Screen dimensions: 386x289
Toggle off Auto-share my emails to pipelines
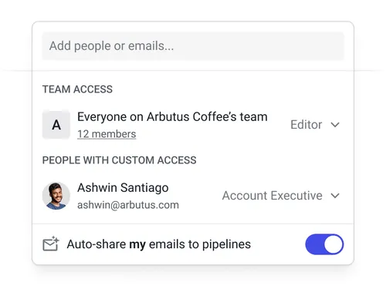(x=324, y=244)
